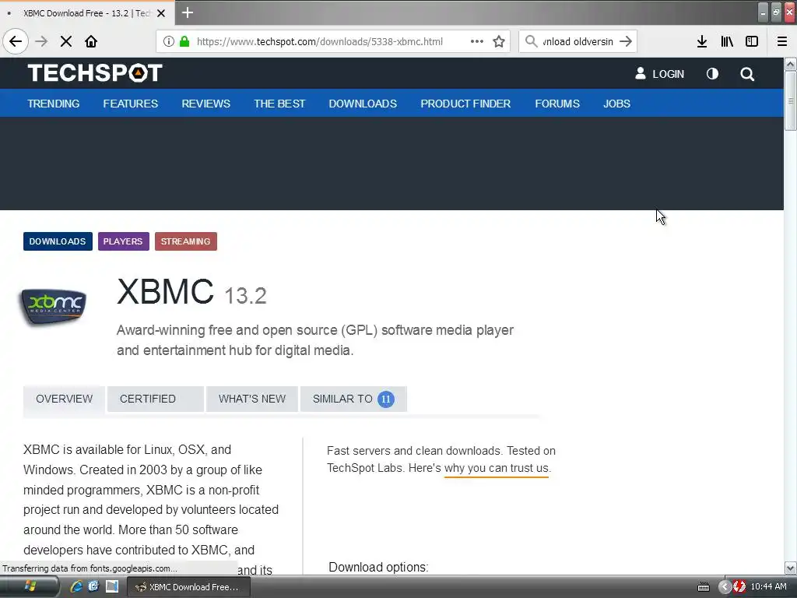Close the XBMC Download Free tab
Screen dimensions: 797x598
pos(161,13)
